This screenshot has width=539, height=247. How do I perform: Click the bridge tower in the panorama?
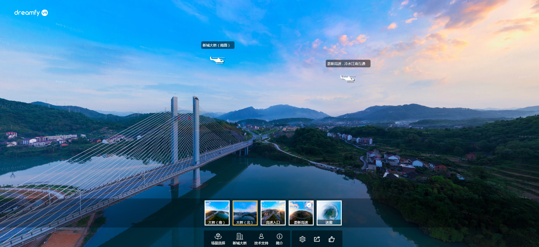(x=196, y=131)
